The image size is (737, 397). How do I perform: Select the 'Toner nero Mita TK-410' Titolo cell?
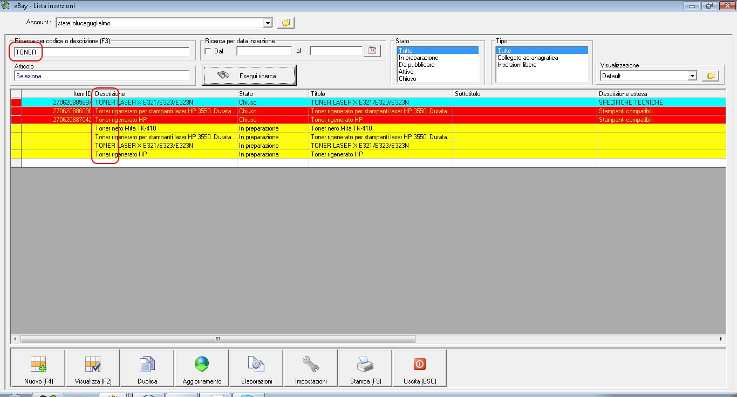coord(381,128)
